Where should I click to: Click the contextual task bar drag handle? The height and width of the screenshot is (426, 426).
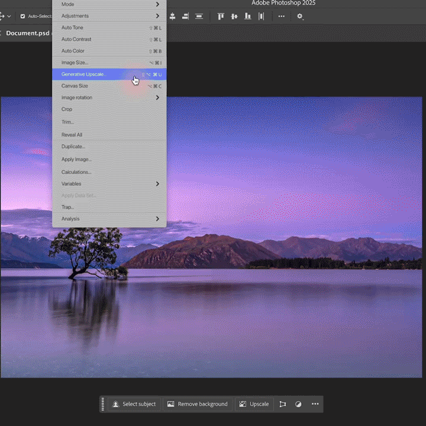[x=103, y=404]
